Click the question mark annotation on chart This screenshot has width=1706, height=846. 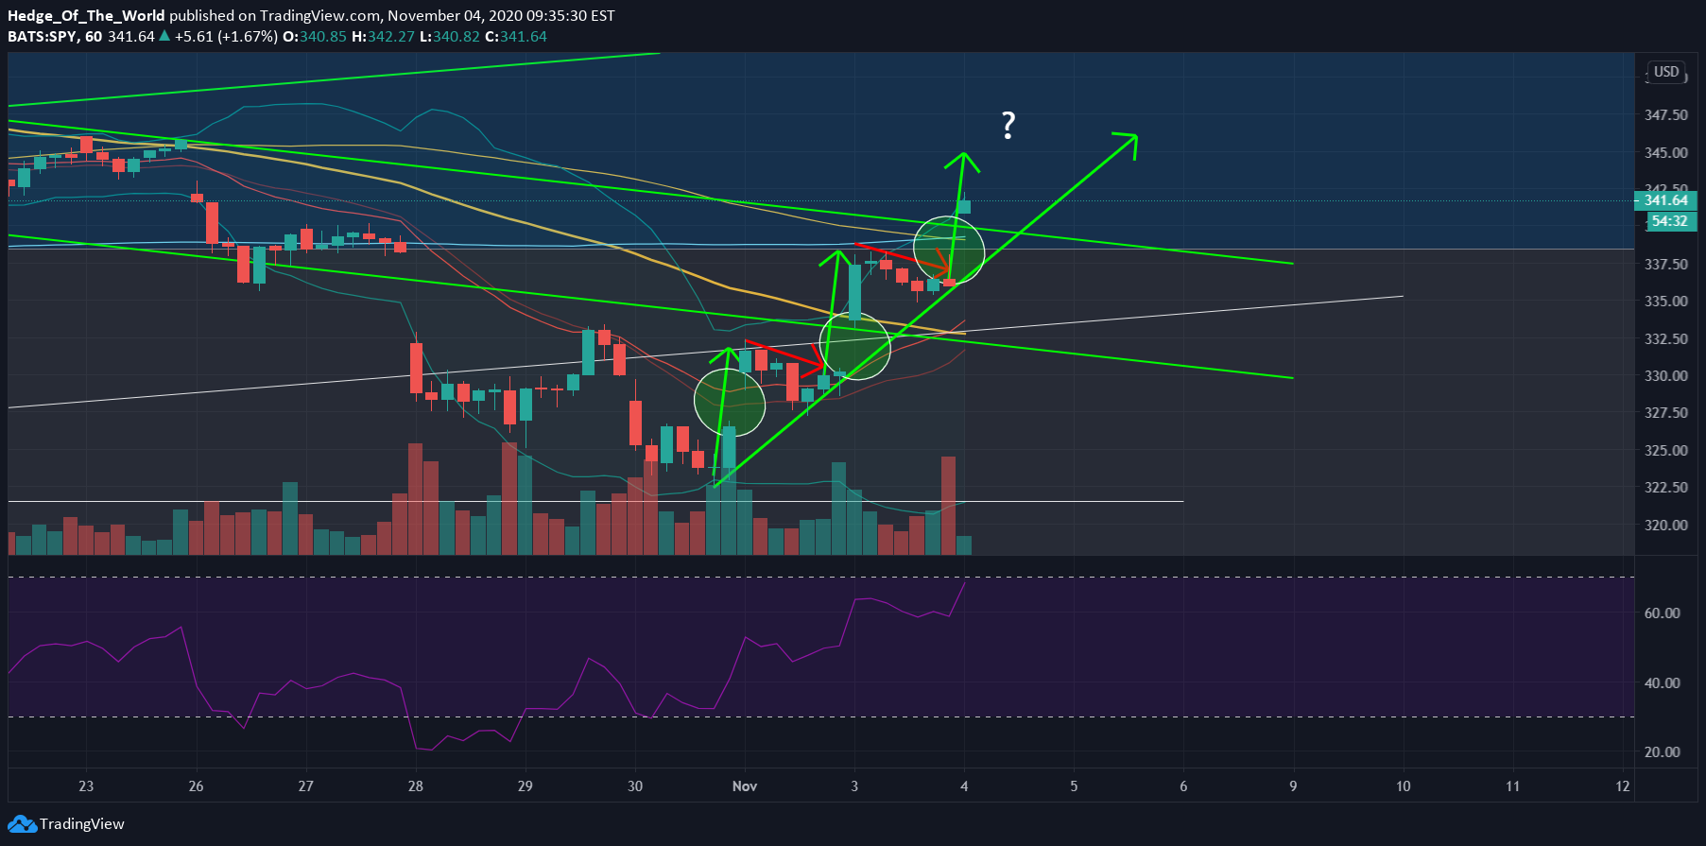(x=1008, y=126)
